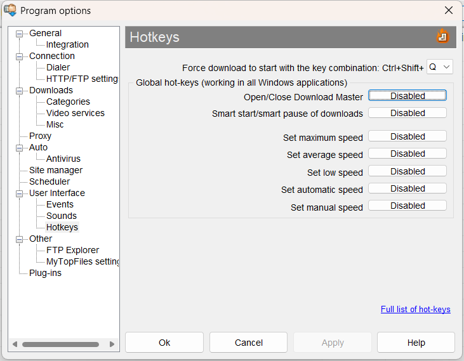Click the Hotkeys header icon
This screenshot has height=361, width=464.
coord(442,36)
